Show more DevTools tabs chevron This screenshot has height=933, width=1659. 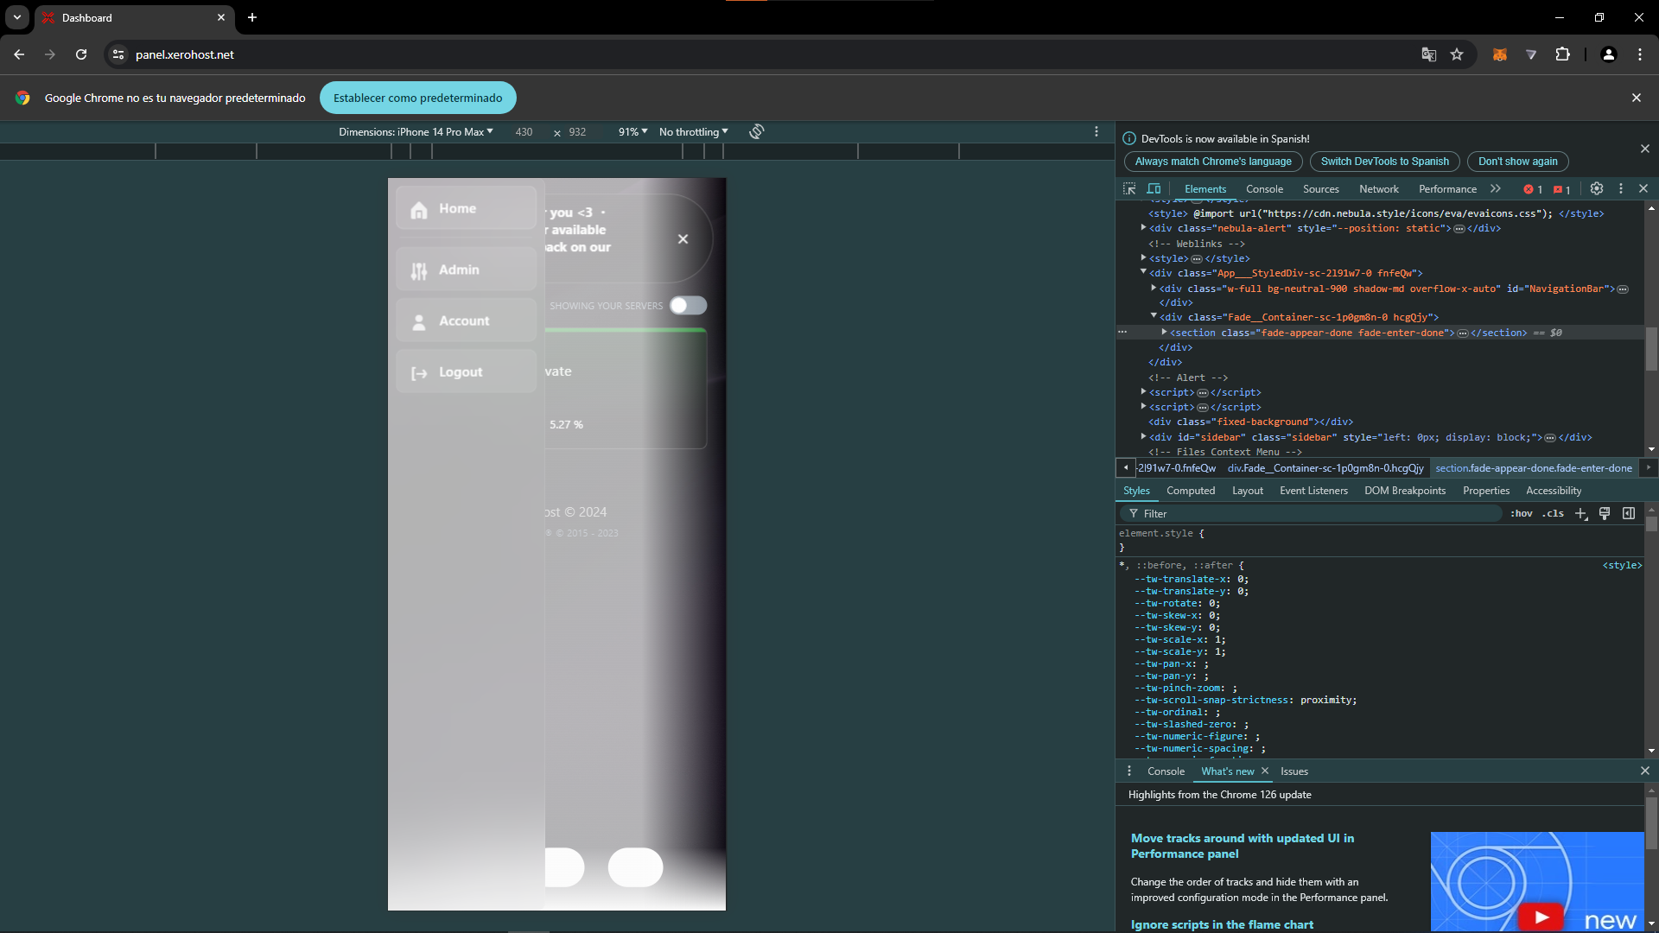[x=1496, y=188]
